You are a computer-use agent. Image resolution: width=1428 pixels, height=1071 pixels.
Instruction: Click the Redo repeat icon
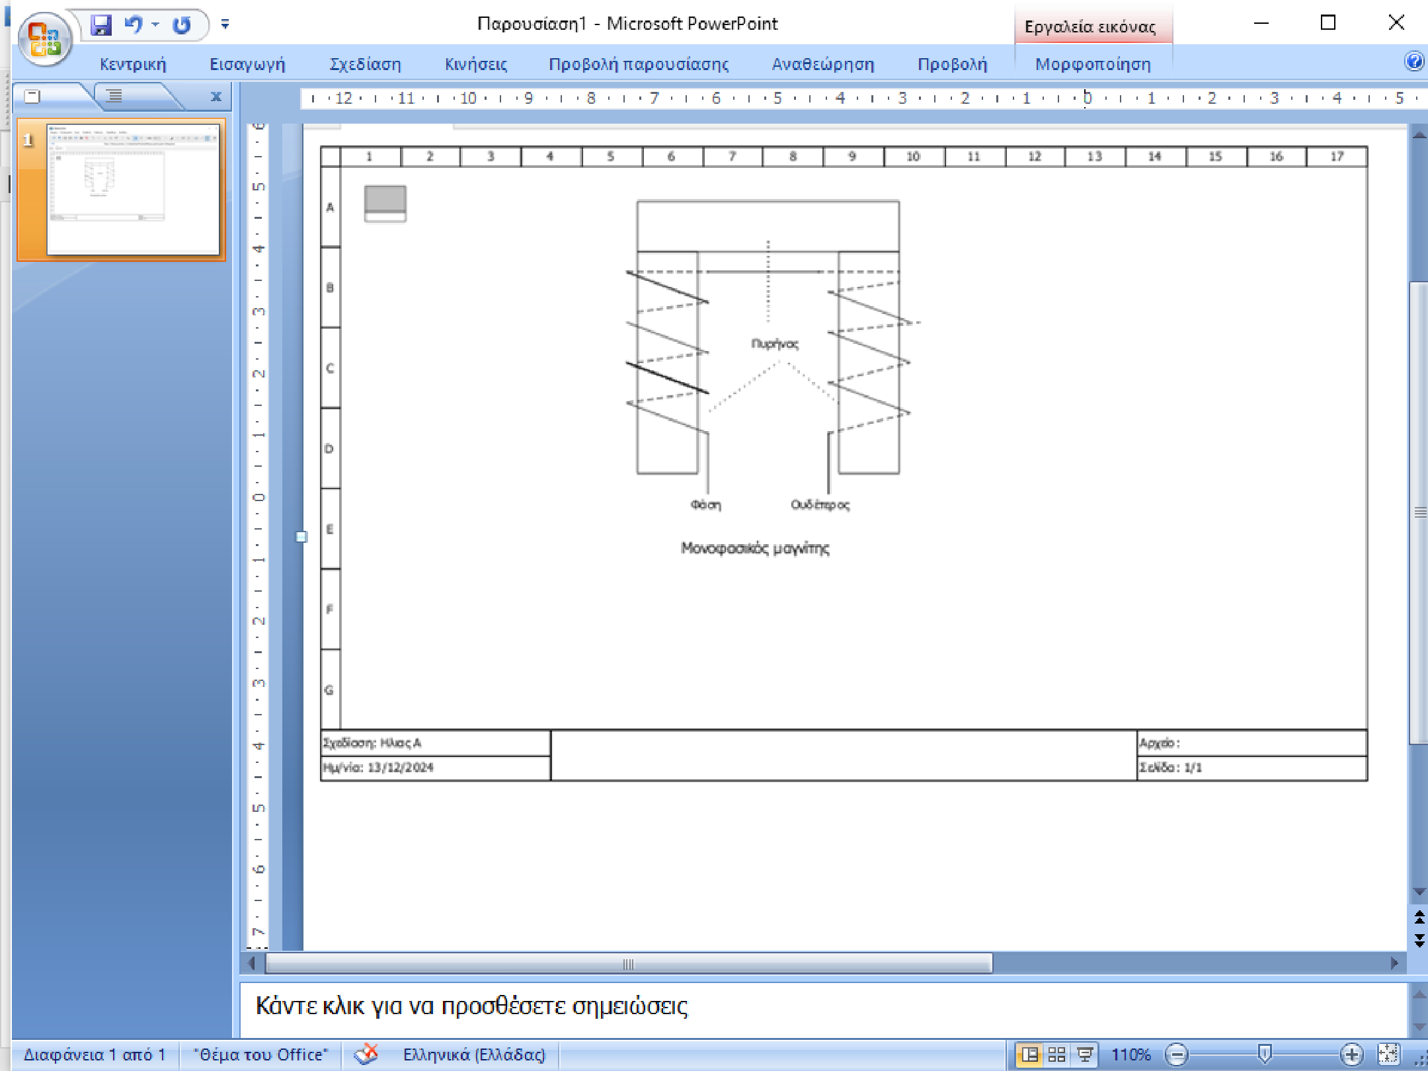pyautogui.click(x=181, y=25)
